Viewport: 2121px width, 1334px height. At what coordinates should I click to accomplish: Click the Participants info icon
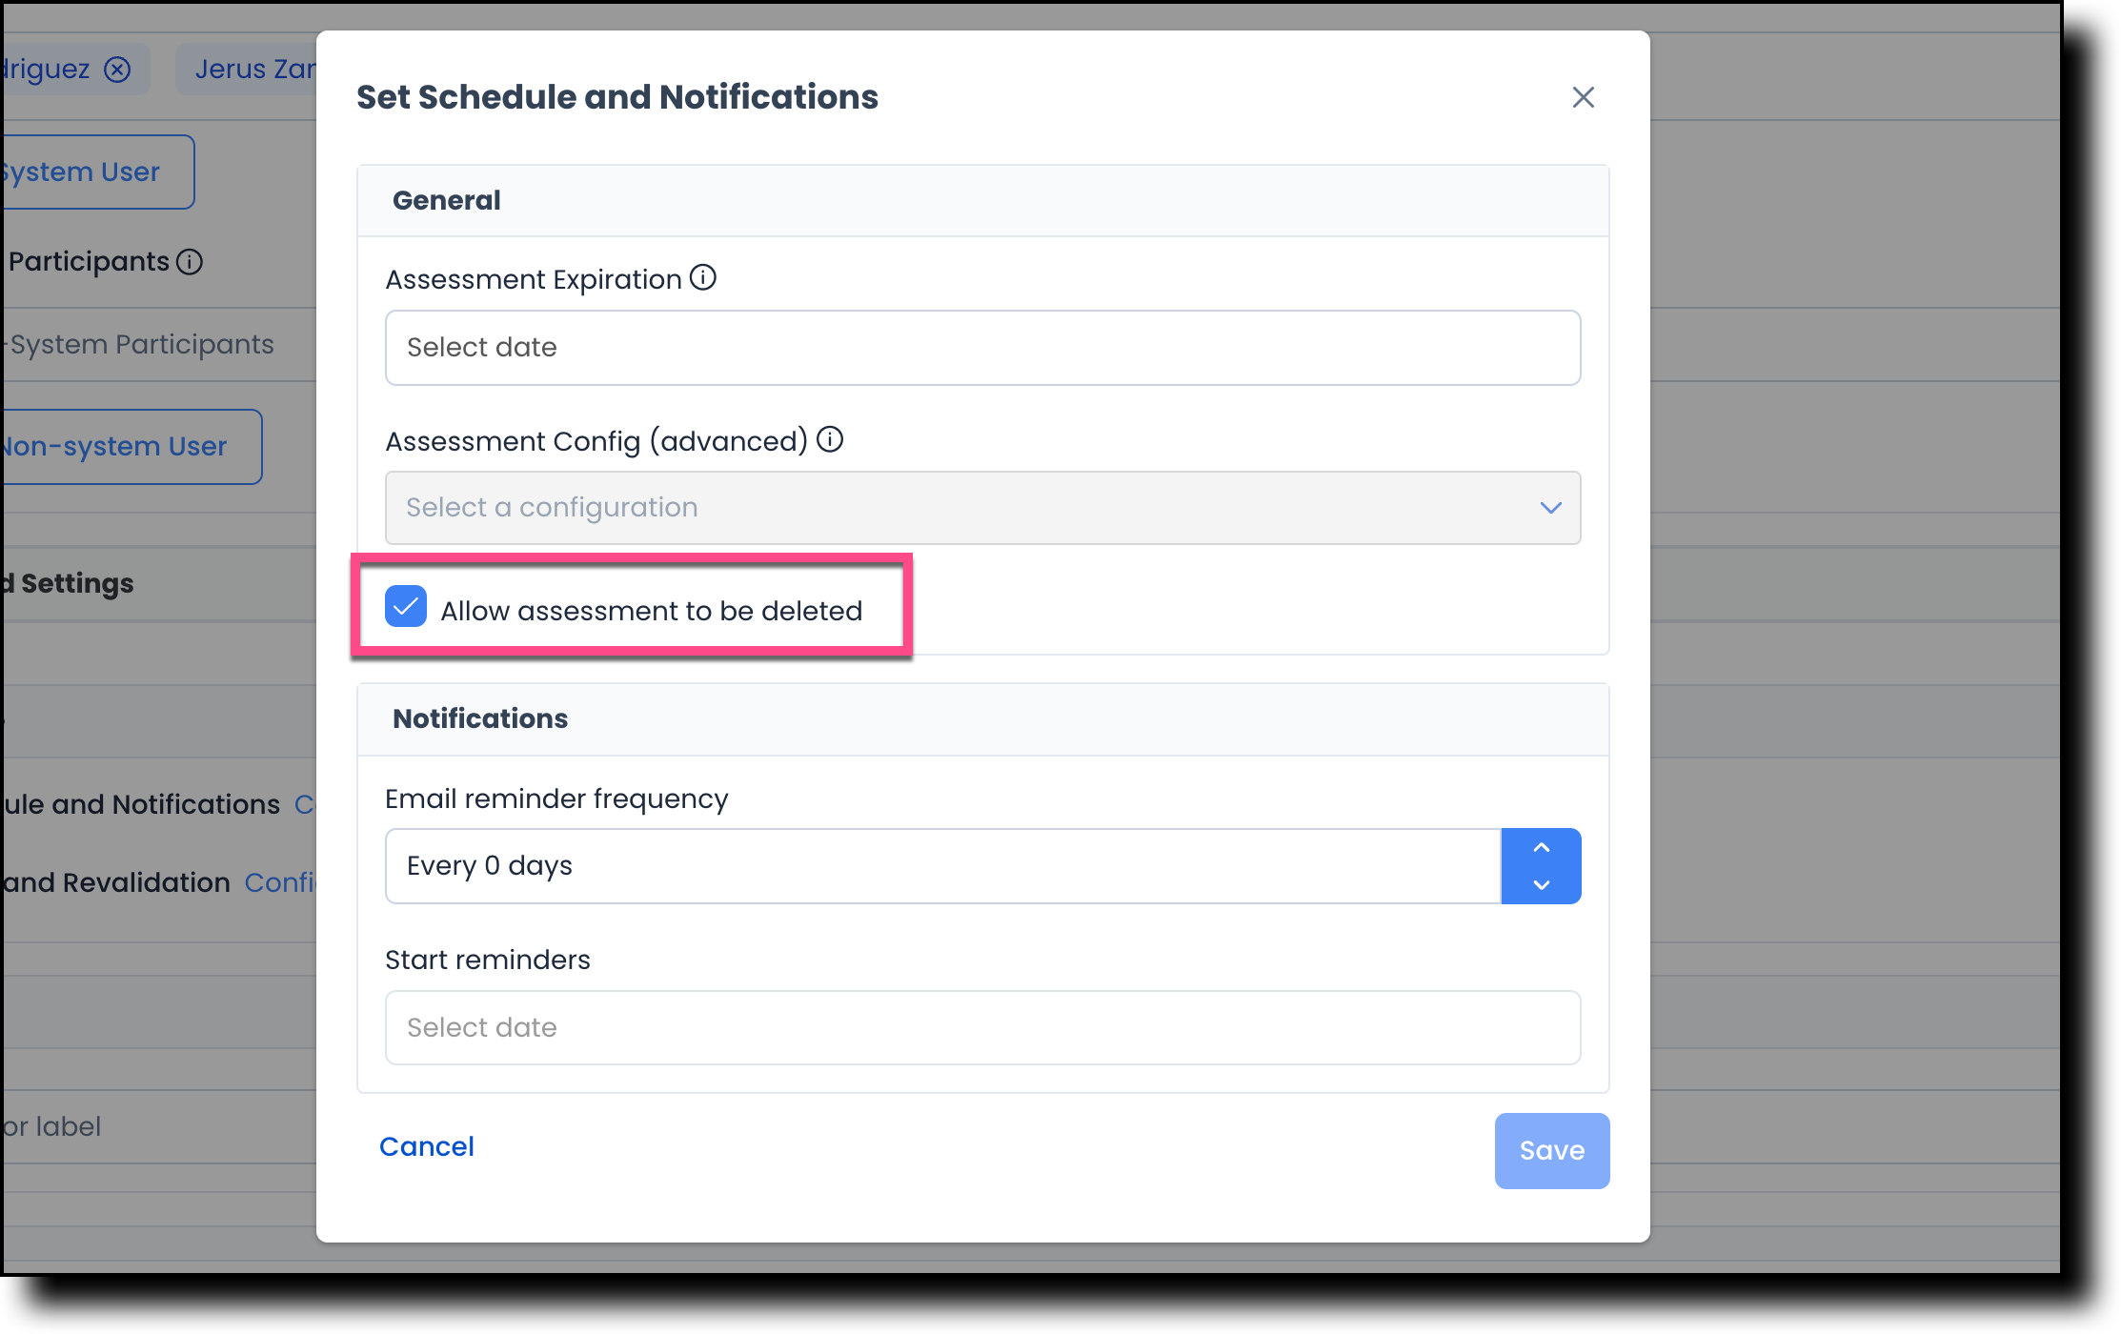point(191,261)
